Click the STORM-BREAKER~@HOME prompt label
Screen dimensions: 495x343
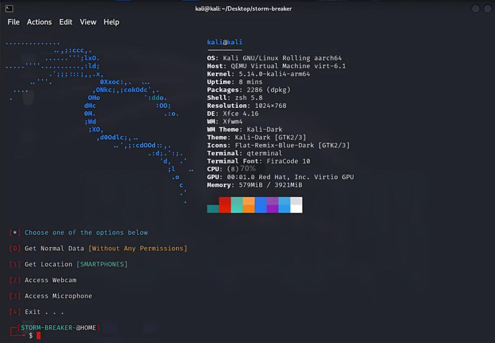coord(58,328)
